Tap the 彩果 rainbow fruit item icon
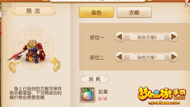 (88, 94)
